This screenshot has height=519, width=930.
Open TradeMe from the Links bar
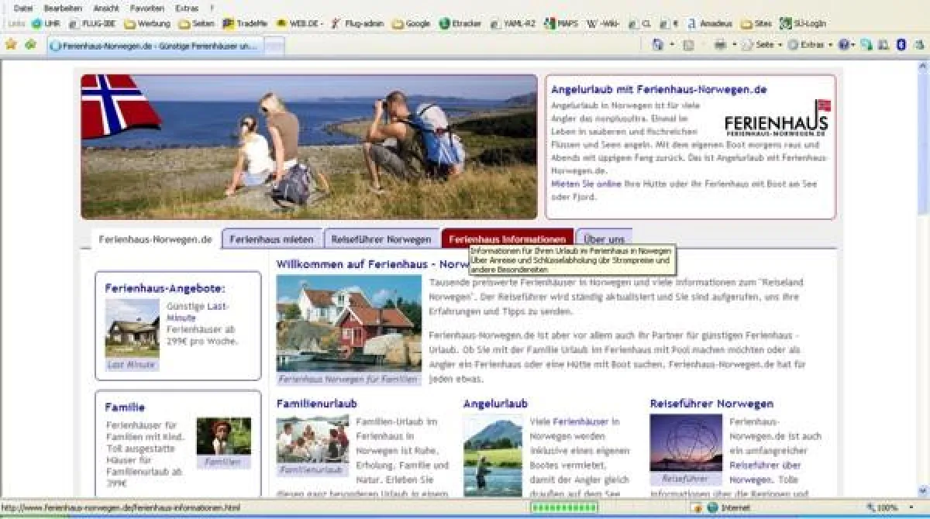click(x=246, y=23)
